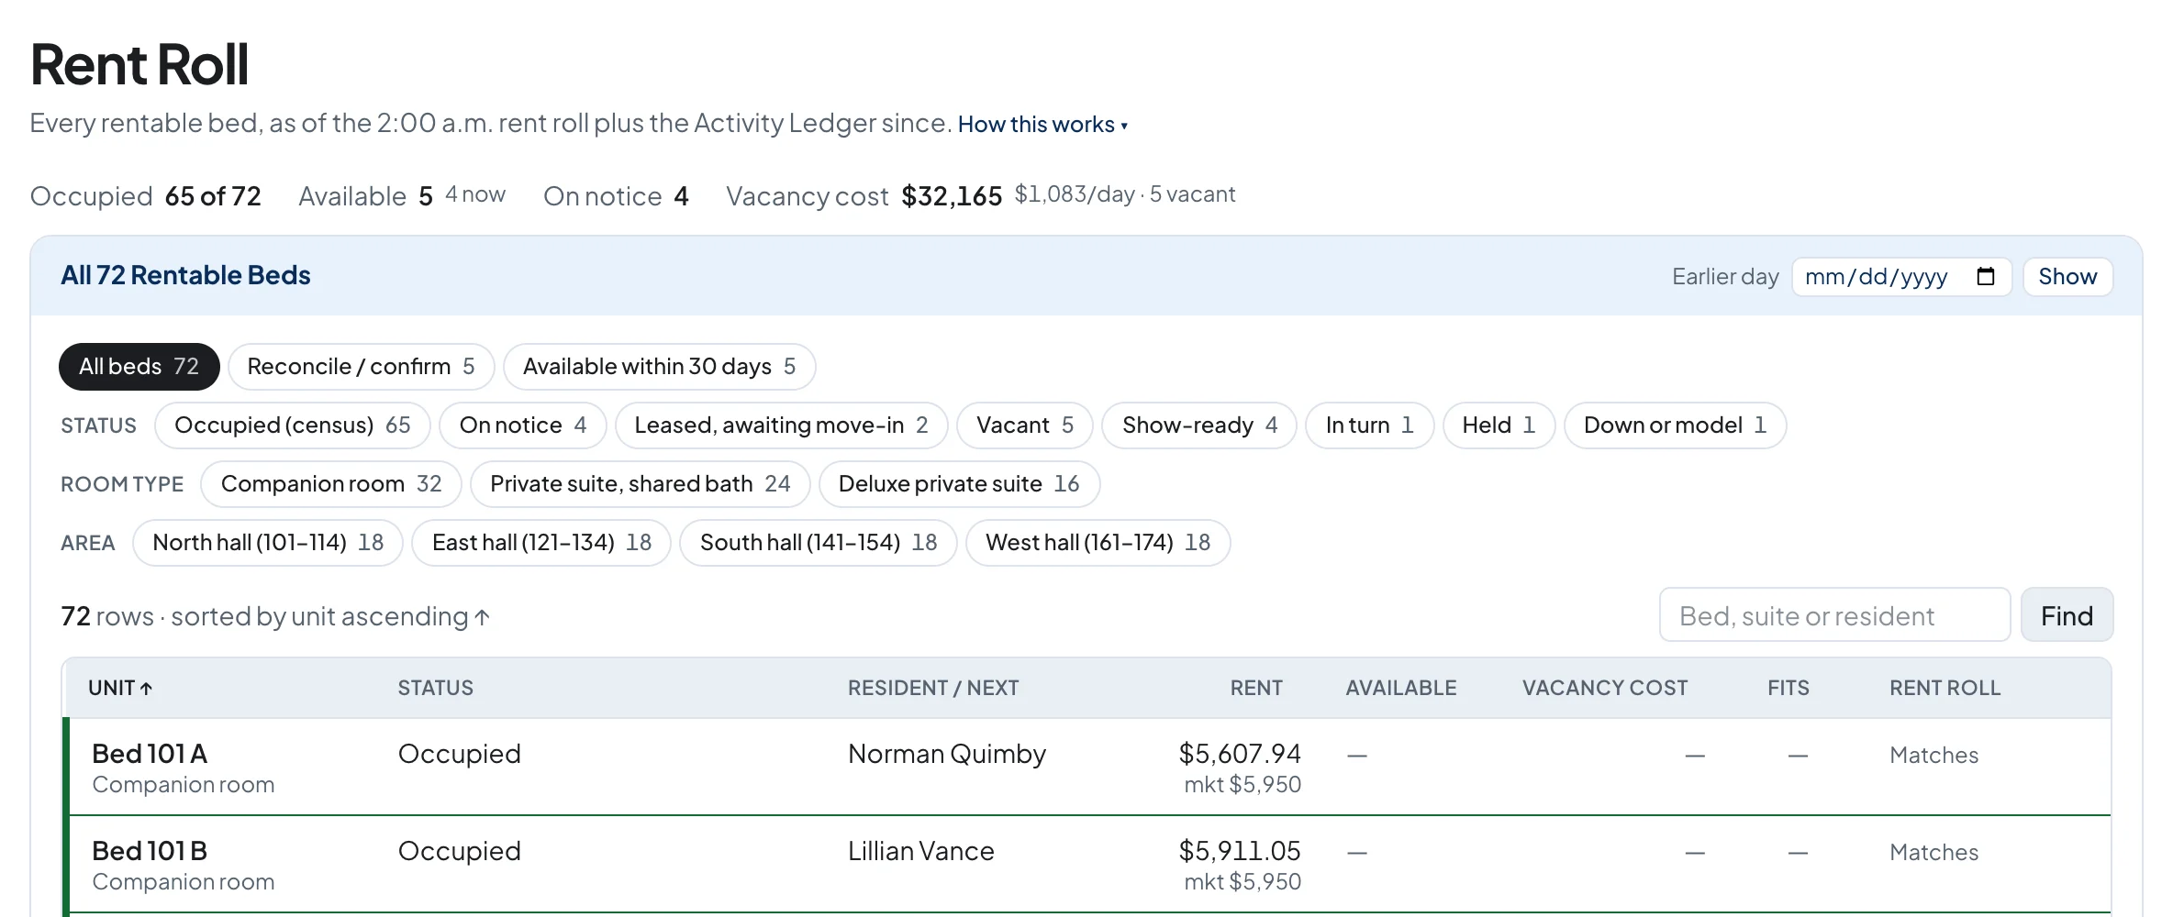The width and height of the screenshot is (2173, 917).
Task: Click 'Matches' in Norman Quimby row
Action: [1933, 756]
